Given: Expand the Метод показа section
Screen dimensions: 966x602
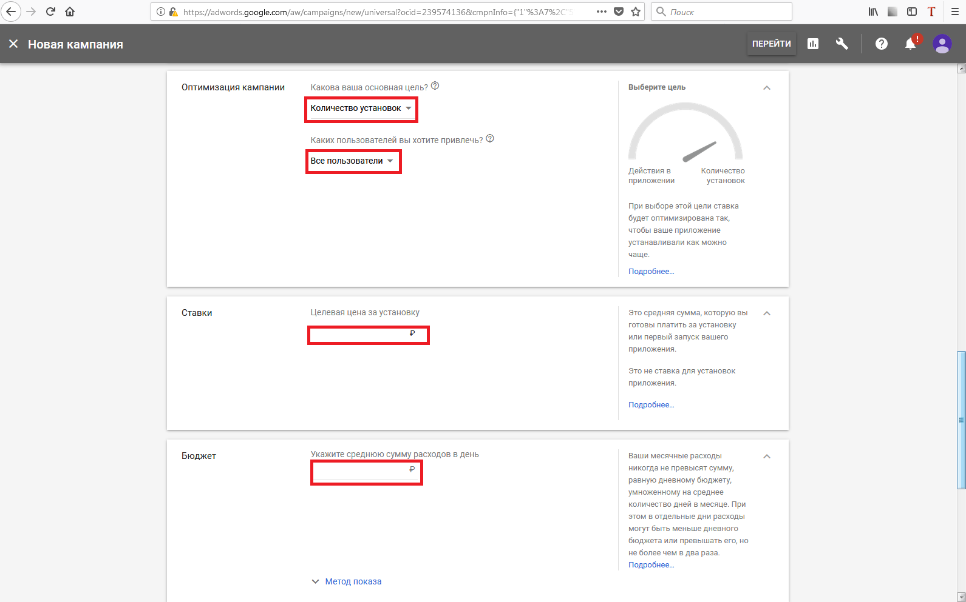Looking at the screenshot, I should [x=347, y=581].
